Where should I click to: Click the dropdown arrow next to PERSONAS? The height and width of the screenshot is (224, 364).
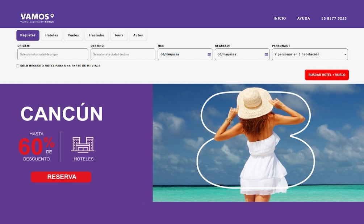click(x=345, y=54)
